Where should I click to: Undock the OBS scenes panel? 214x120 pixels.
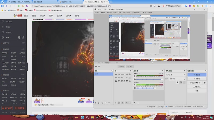pyautogui.click(x=112, y=71)
